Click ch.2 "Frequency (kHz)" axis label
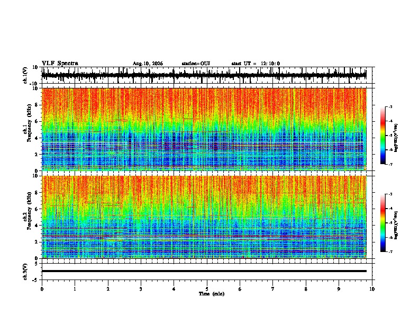419x324 pixels. coord(29,211)
